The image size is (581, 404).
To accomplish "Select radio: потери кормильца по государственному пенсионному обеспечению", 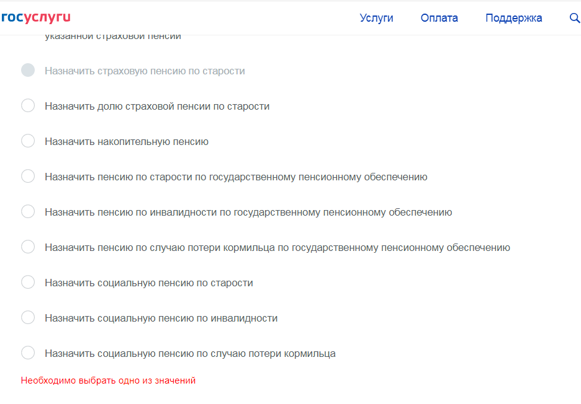I will (28, 247).
